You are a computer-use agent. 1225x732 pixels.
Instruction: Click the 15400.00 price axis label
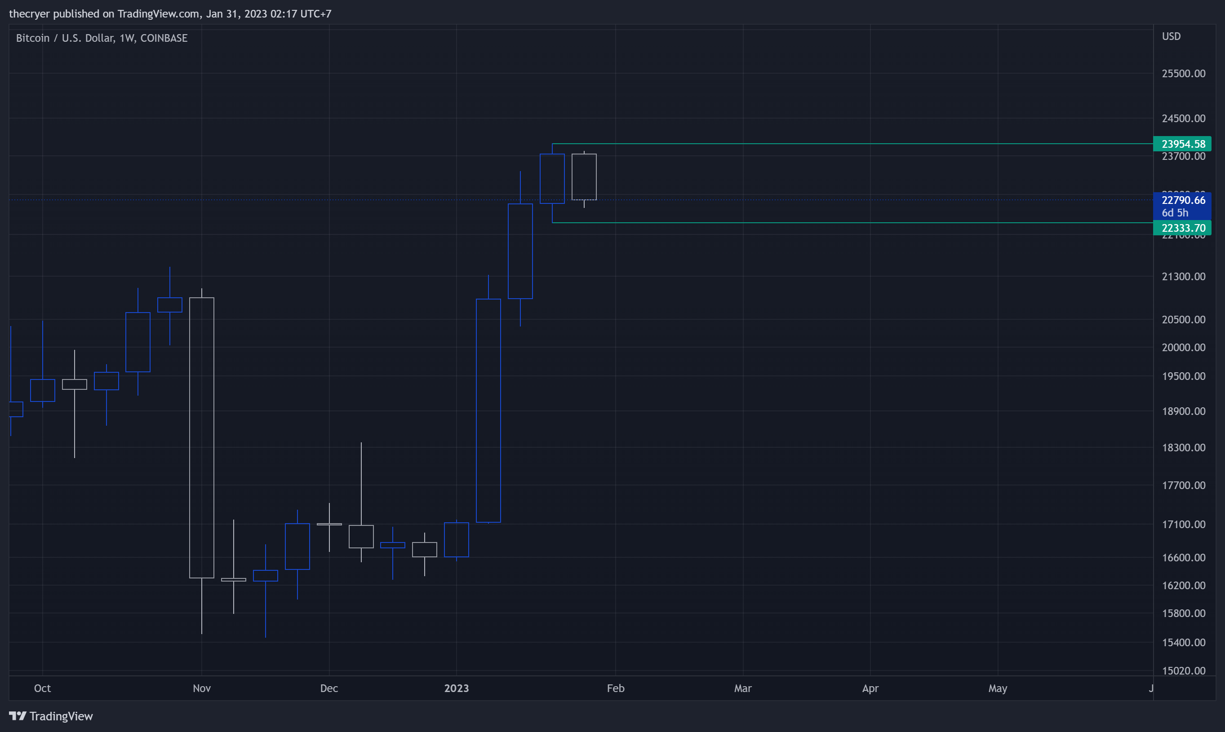(1184, 642)
